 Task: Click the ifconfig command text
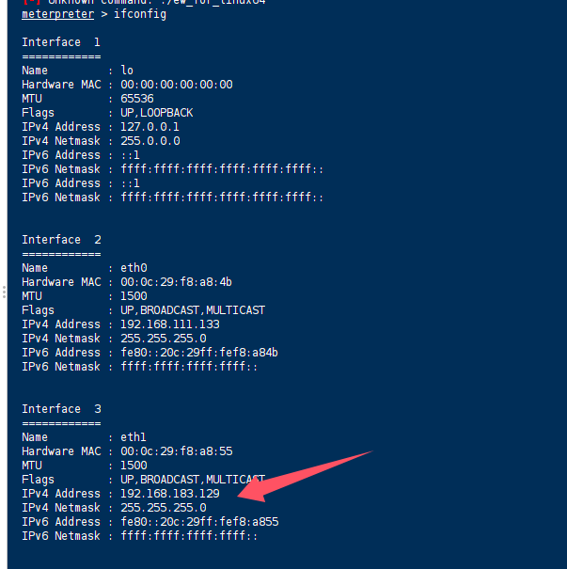142,14
